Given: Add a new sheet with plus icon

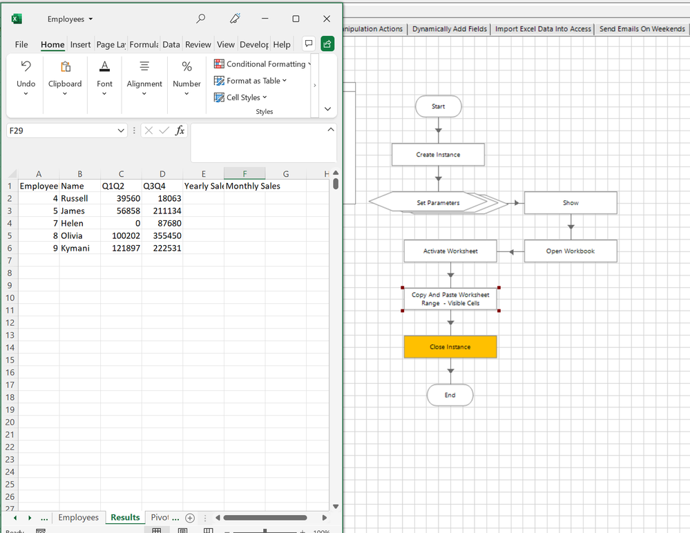Looking at the screenshot, I should pos(190,518).
